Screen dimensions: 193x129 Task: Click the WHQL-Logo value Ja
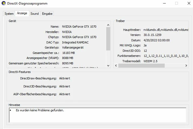pos(145,45)
